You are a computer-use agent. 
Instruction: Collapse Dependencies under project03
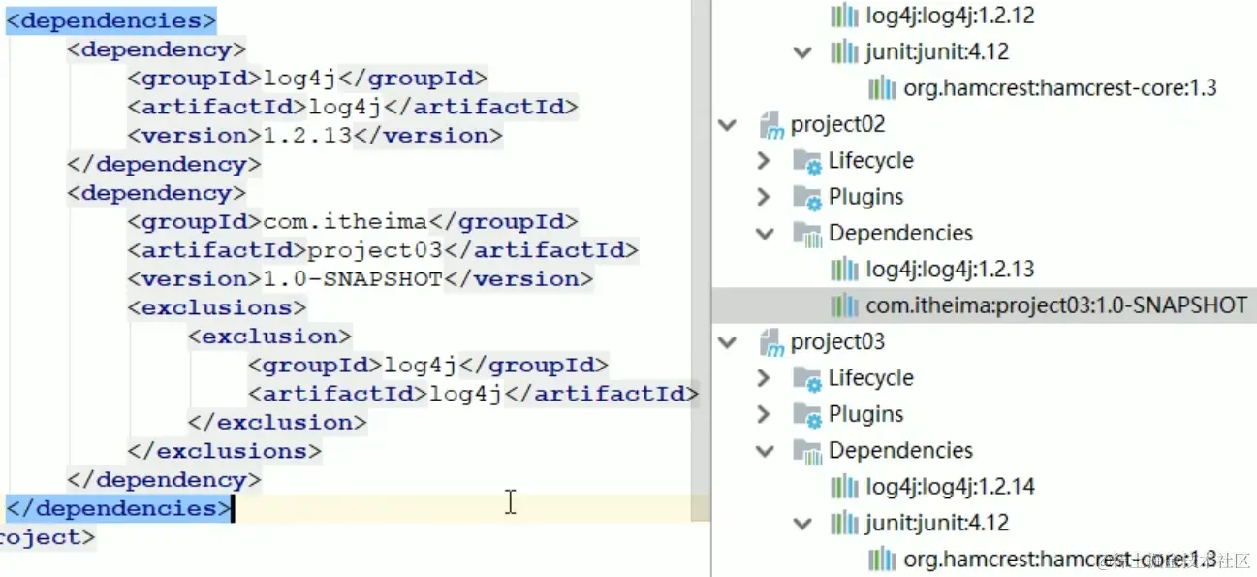(765, 451)
